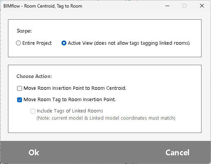This screenshot has width=211, height=164.
Task: Select the Entire Project radio circle
Action: (x=19, y=43)
